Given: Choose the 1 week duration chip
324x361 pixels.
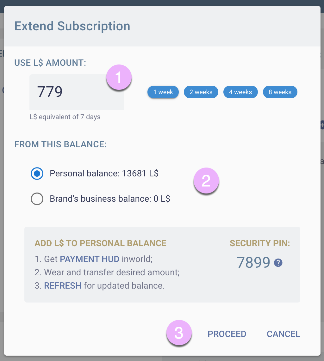Looking at the screenshot, I should pos(163,92).
